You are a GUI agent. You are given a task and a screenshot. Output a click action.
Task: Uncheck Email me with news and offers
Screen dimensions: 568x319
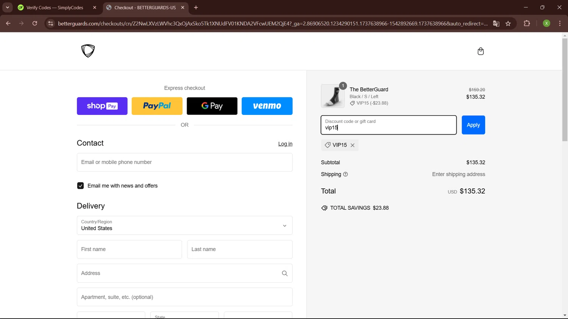(x=80, y=186)
